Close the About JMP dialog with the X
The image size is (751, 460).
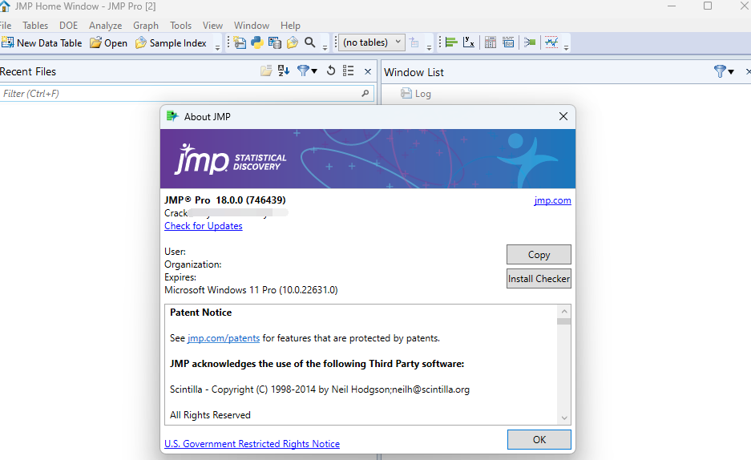[x=563, y=116]
